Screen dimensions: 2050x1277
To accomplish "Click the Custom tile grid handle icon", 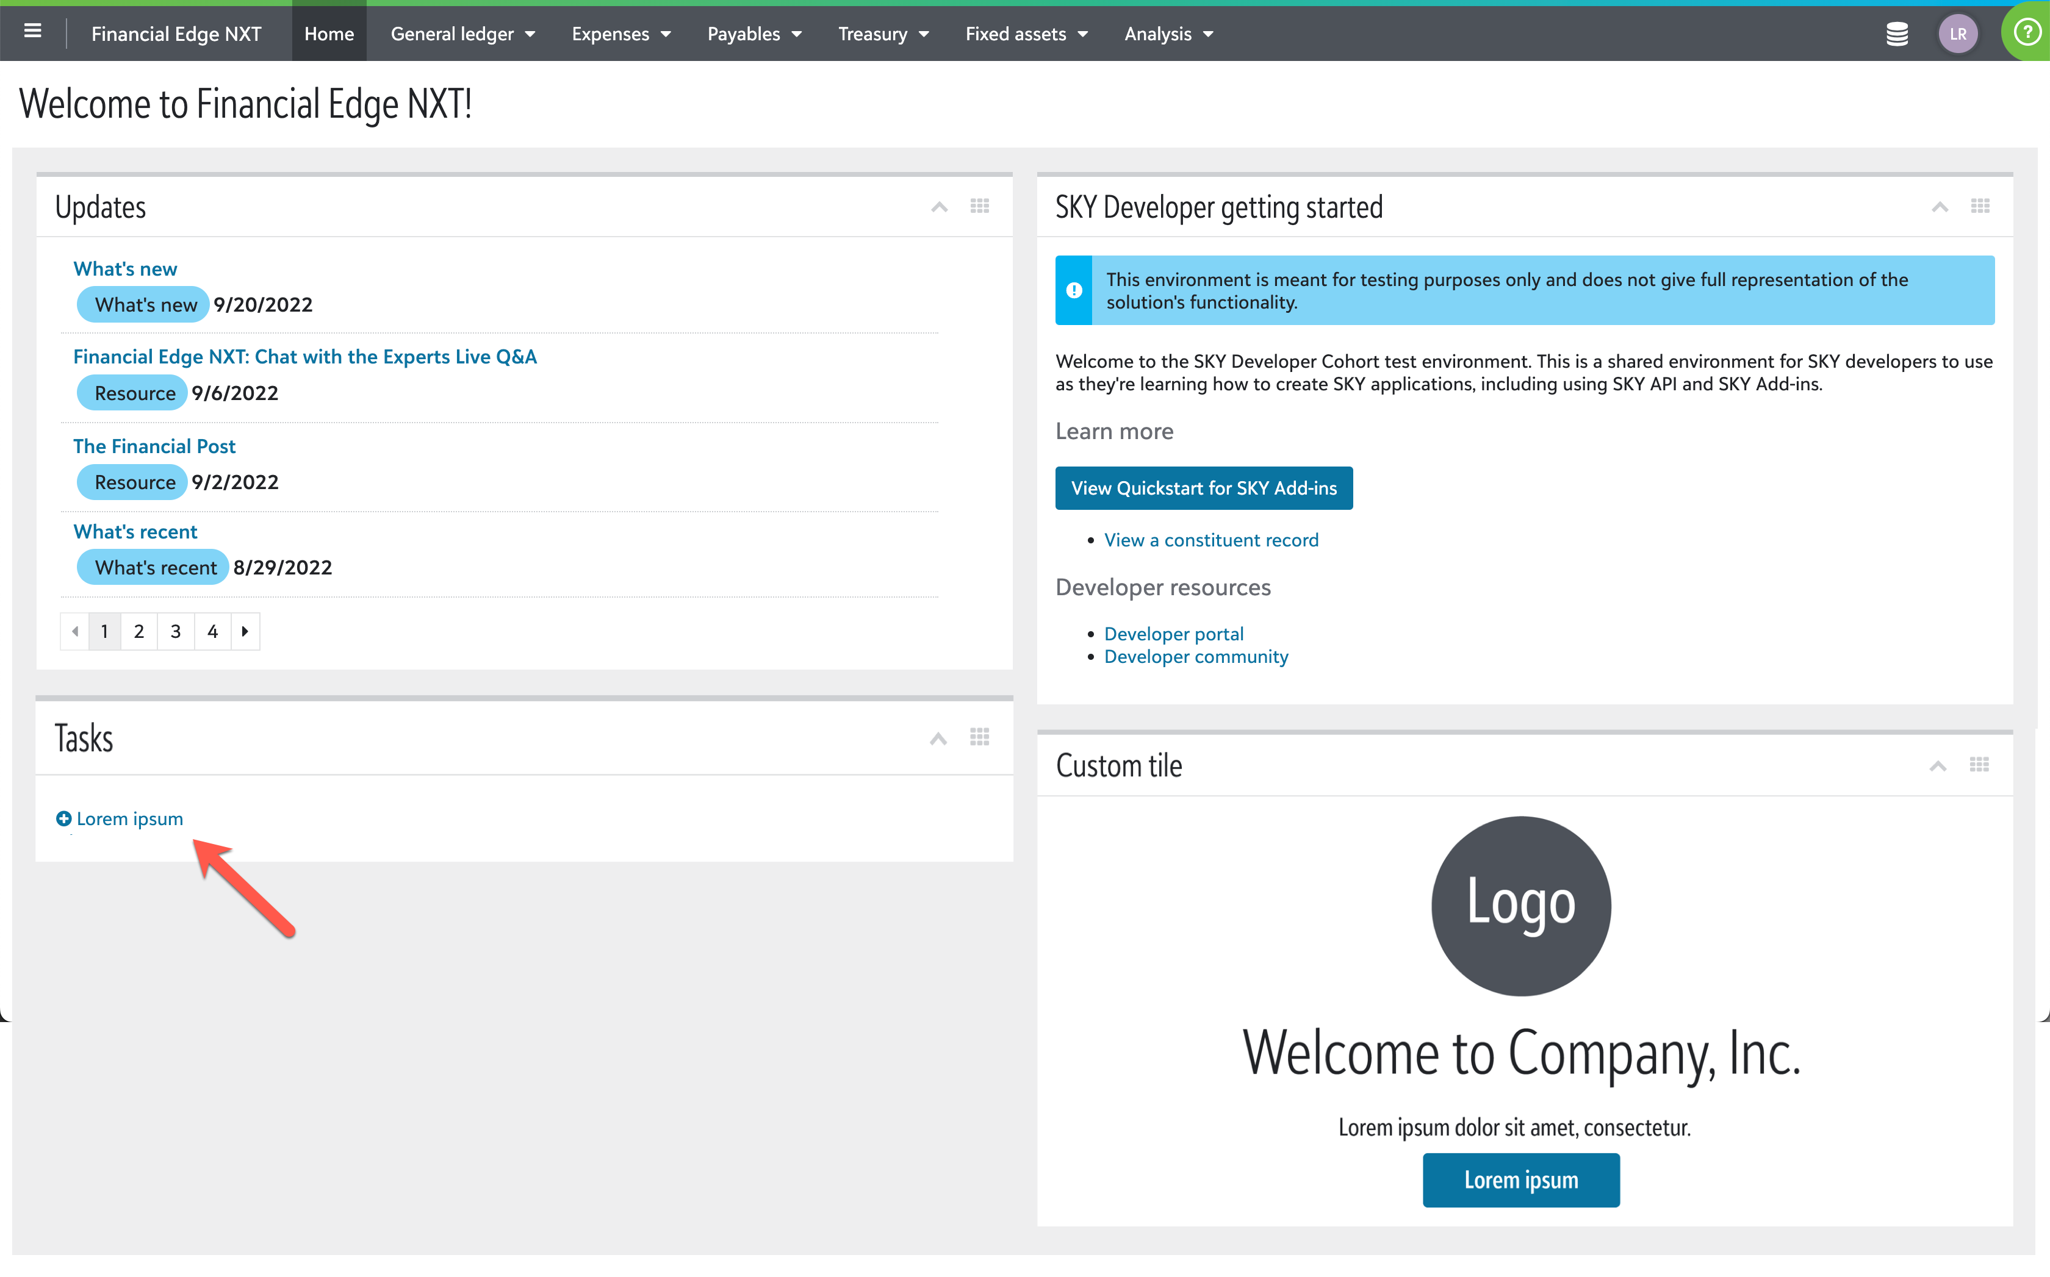I will (1979, 764).
